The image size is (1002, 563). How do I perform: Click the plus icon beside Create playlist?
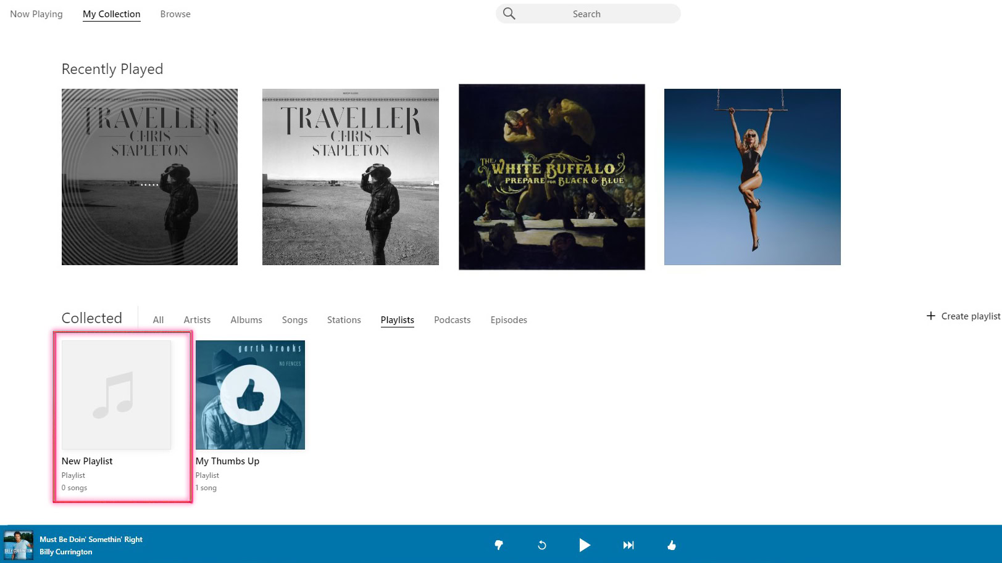coord(930,316)
